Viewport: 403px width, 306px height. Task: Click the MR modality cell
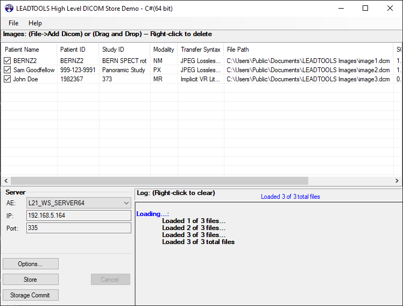[158, 79]
